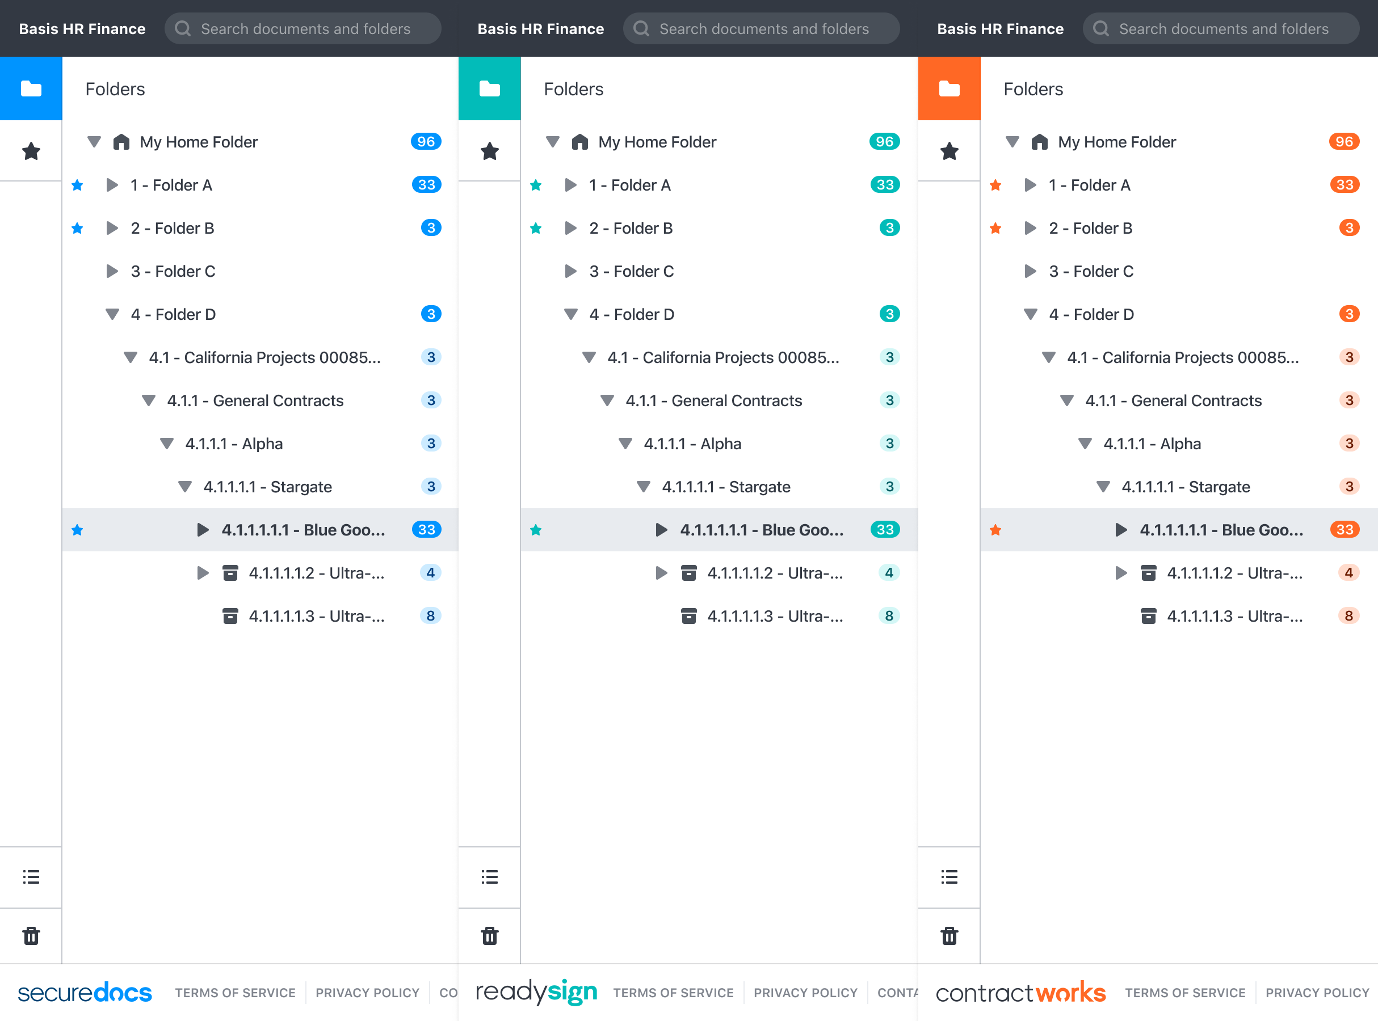Viewport: 1378px width, 1021px height.
Task: Click archive box icon of 4.1.1.1.1.3 in securedocs panel
Action: 230,615
